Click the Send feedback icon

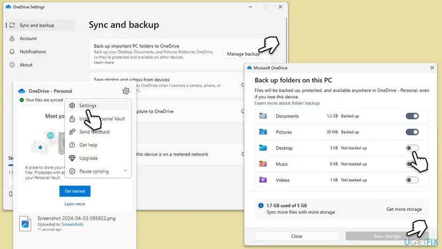click(72, 132)
